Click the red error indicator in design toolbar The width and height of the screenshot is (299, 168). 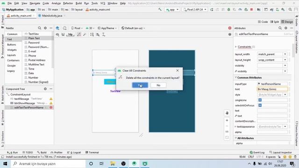click(x=230, y=28)
